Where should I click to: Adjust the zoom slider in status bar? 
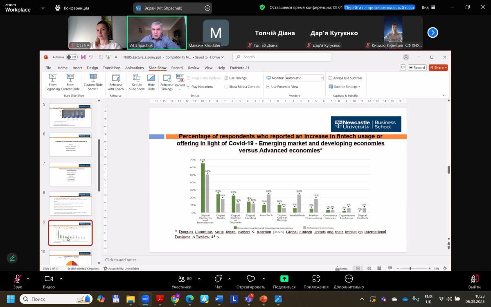410,269
